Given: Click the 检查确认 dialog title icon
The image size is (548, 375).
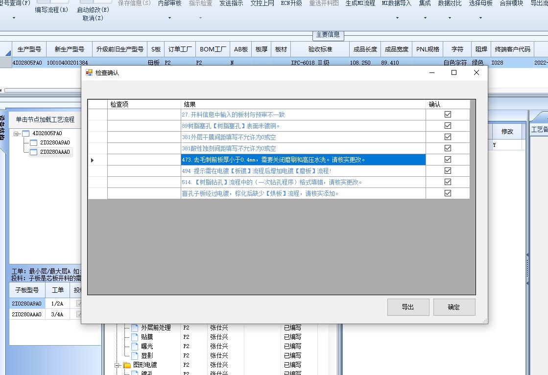Looking at the screenshot, I should coord(89,72).
